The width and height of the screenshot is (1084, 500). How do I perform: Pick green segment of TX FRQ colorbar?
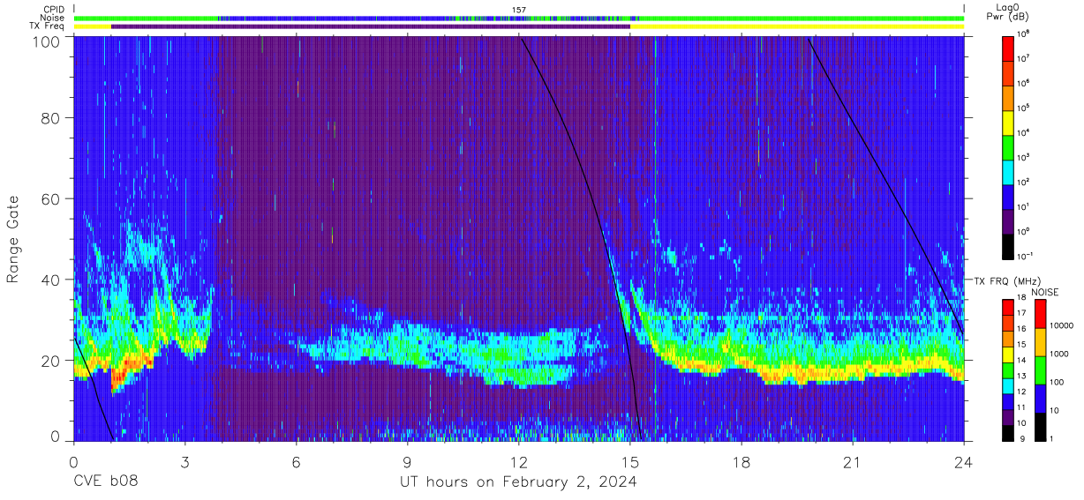tap(1008, 369)
